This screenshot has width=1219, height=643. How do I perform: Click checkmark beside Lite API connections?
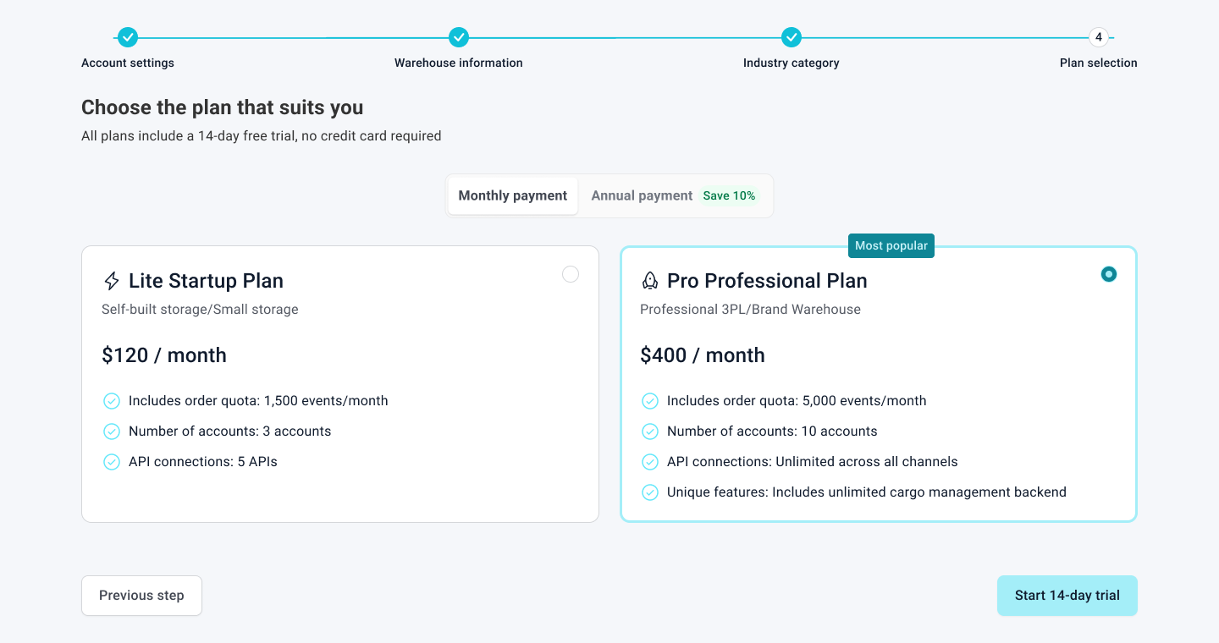pos(112,462)
